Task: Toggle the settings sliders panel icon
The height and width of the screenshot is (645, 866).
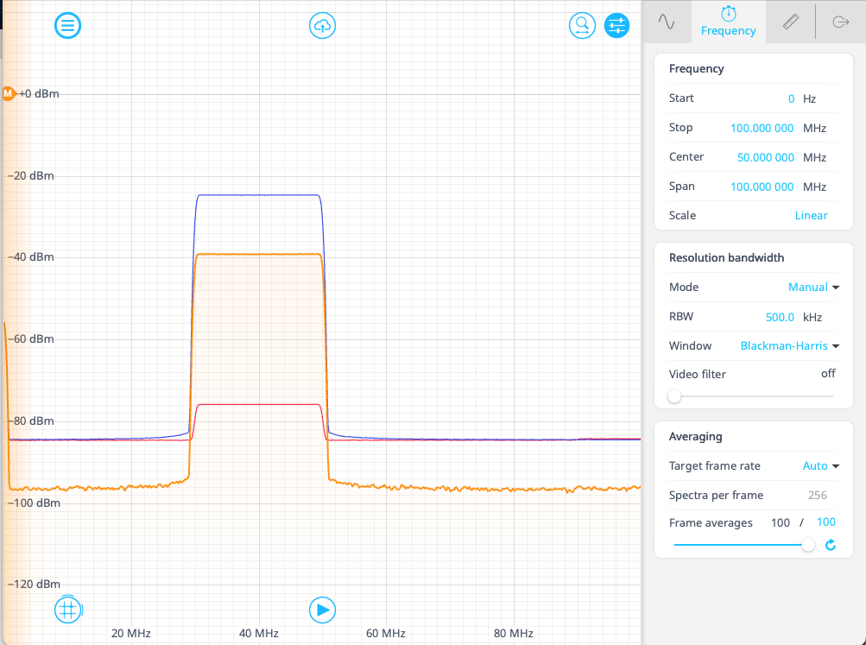Action: coord(616,26)
